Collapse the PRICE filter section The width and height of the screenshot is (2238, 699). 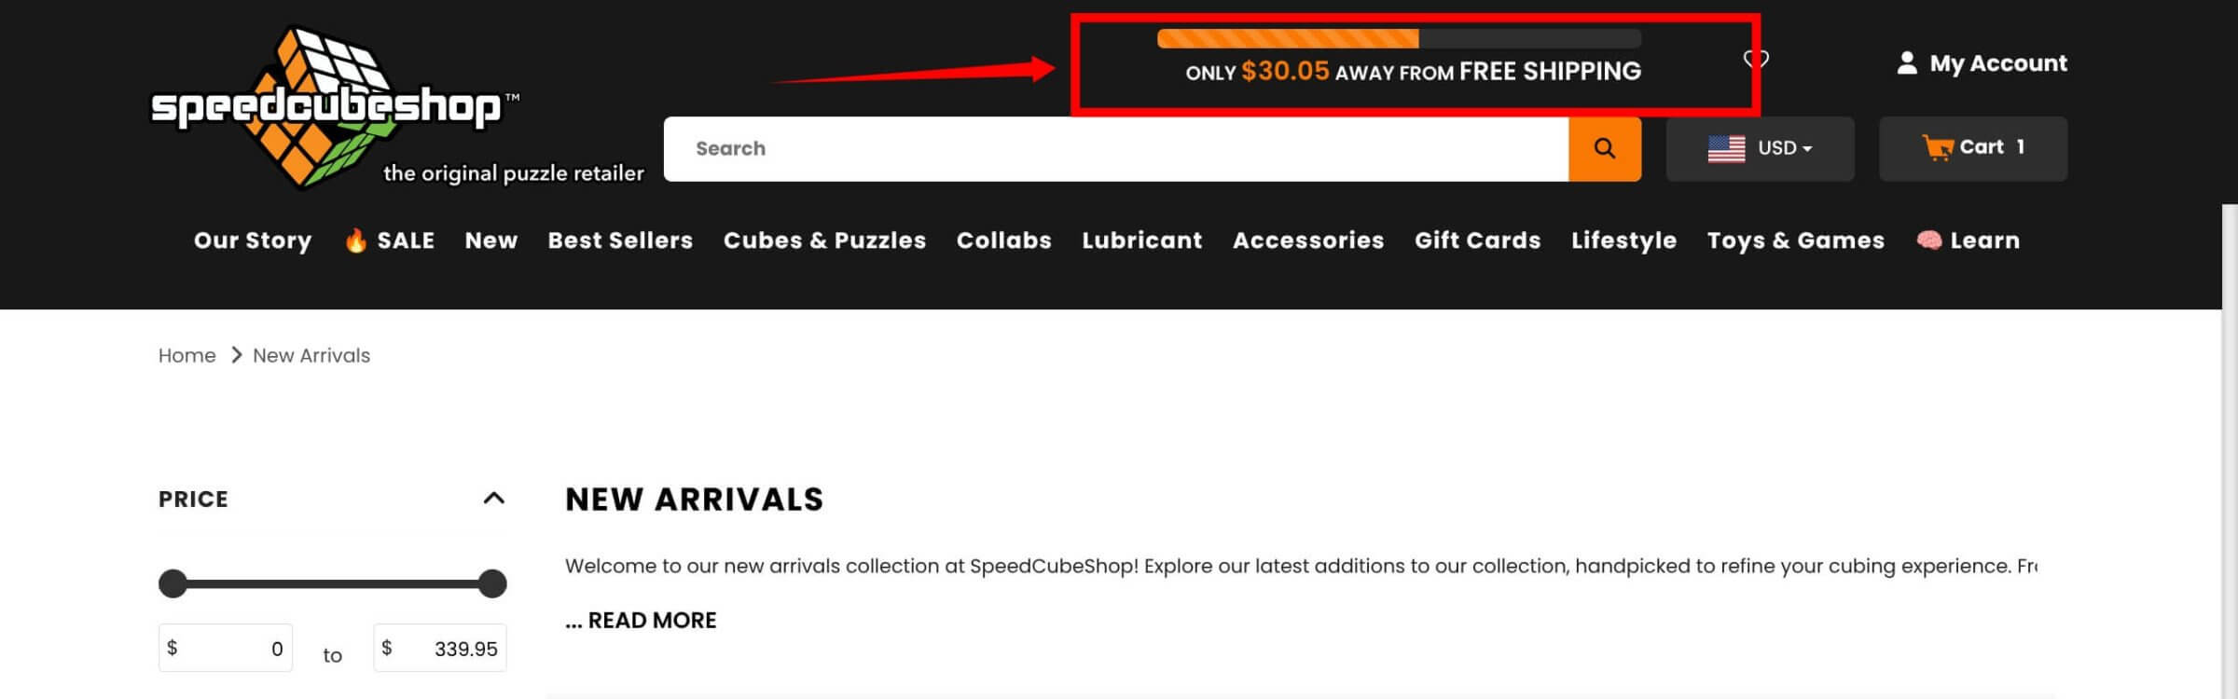click(x=493, y=499)
